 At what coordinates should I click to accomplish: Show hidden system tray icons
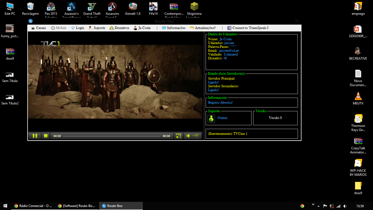click(x=318, y=206)
